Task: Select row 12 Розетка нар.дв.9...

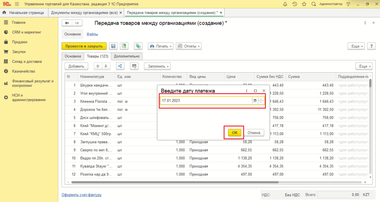Action: click(217, 174)
